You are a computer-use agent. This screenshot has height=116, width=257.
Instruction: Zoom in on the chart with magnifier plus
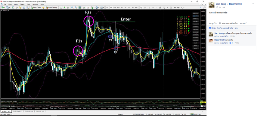pos(72,7)
